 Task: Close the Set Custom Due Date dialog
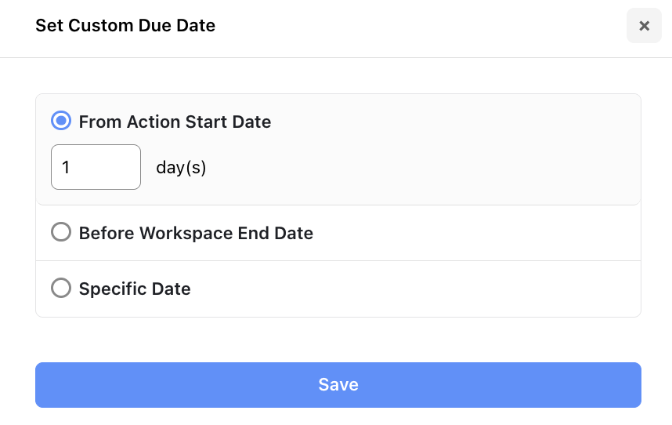click(x=644, y=26)
